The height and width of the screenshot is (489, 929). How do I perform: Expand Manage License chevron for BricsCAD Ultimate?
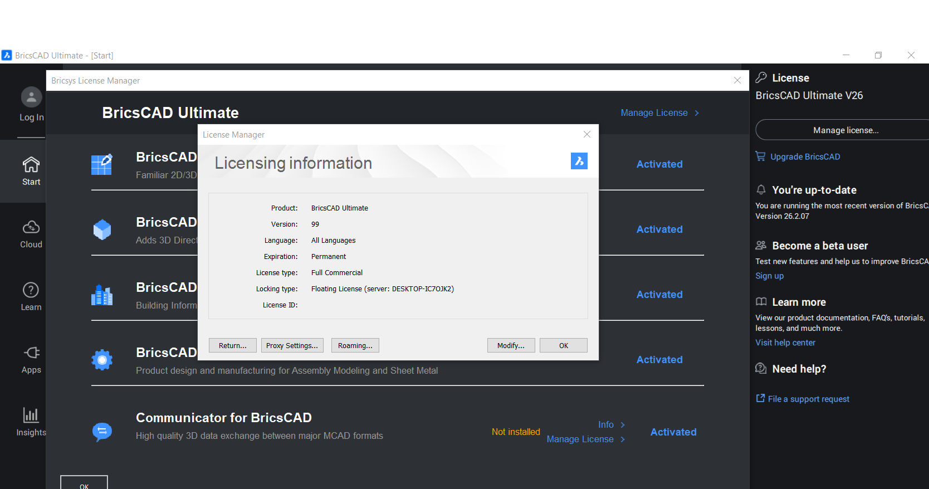[697, 113]
